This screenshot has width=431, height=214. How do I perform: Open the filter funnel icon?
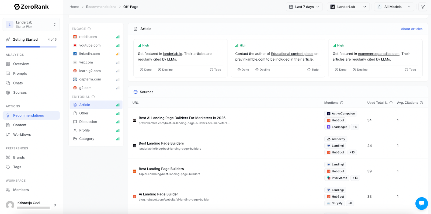pyautogui.click(x=423, y=7)
